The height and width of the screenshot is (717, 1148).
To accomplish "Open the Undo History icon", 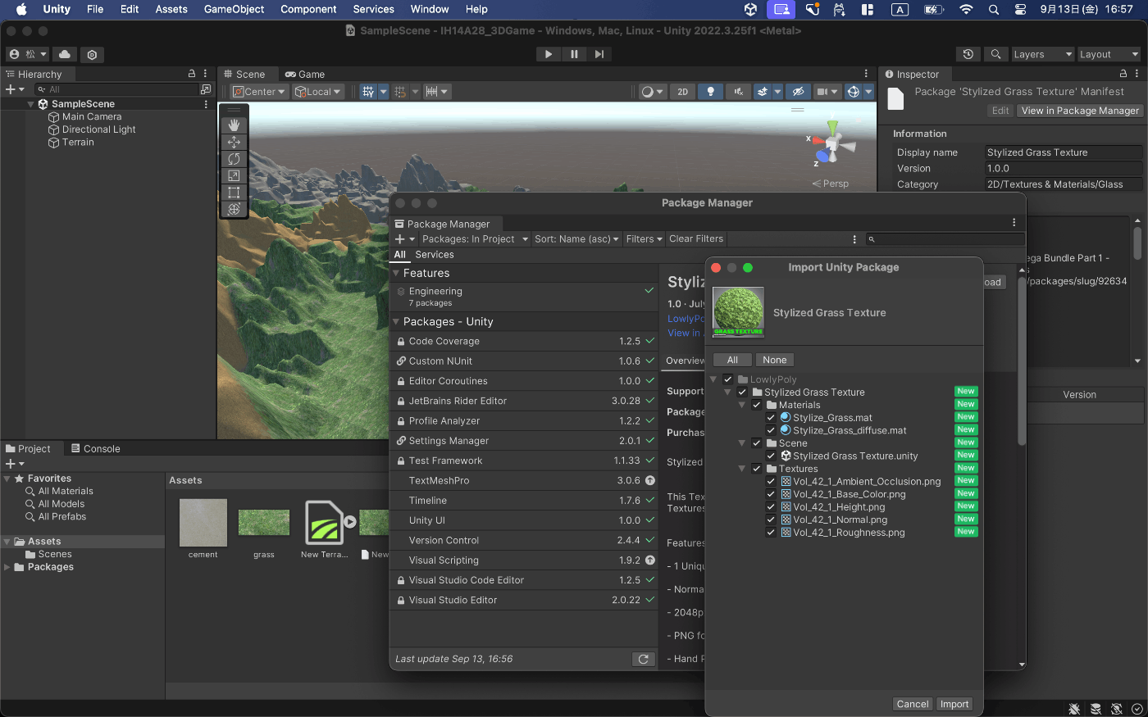I will tap(968, 54).
